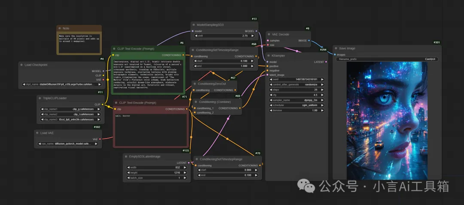
Task: Collapse the Load Checkpoint node title dot
Action: [x=22, y=65]
